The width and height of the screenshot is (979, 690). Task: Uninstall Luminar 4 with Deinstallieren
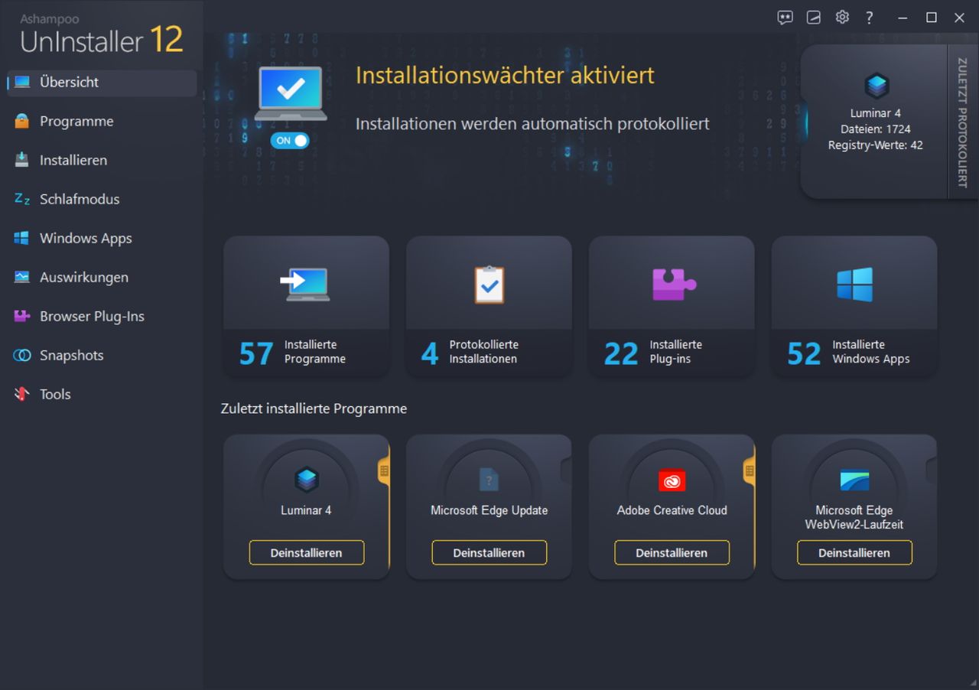pos(306,553)
